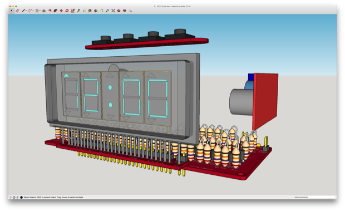
Task: Choose the Rotate tool
Action: tap(67, 11)
